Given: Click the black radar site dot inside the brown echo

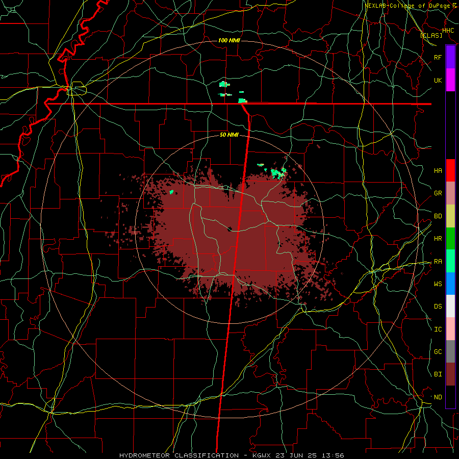Looking at the screenshot, I should pos(230,228).
